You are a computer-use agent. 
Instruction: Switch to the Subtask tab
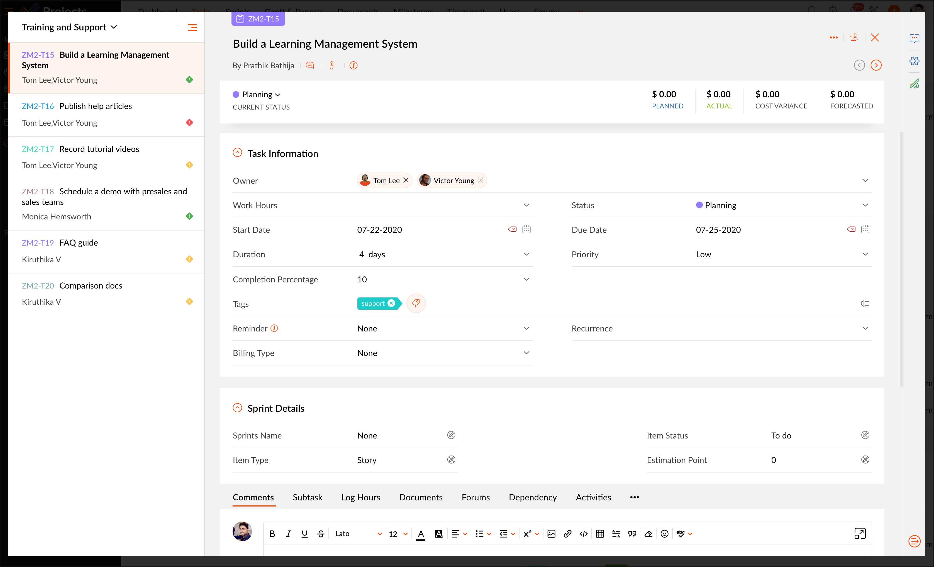point(307,497)
